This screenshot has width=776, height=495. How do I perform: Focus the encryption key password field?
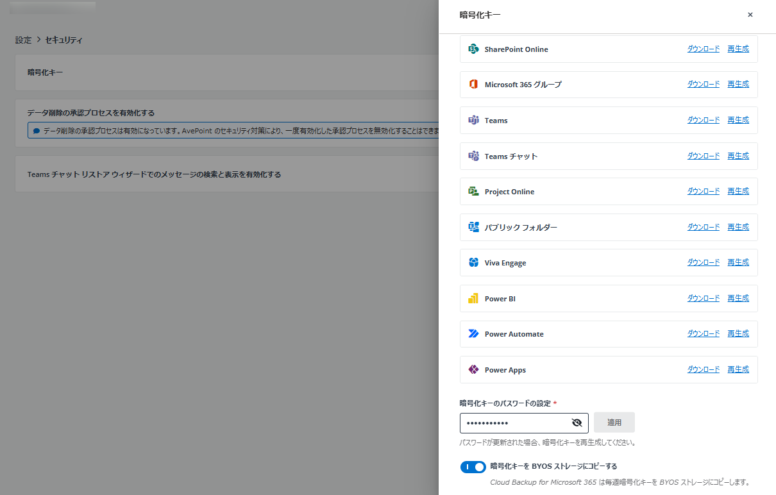[524, 423]
